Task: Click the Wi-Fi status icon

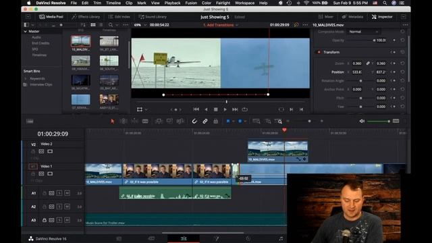Action: (x=306, y=3)
